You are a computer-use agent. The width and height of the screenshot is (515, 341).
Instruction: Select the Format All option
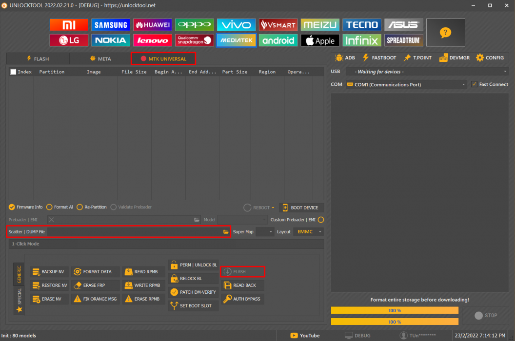60,207
